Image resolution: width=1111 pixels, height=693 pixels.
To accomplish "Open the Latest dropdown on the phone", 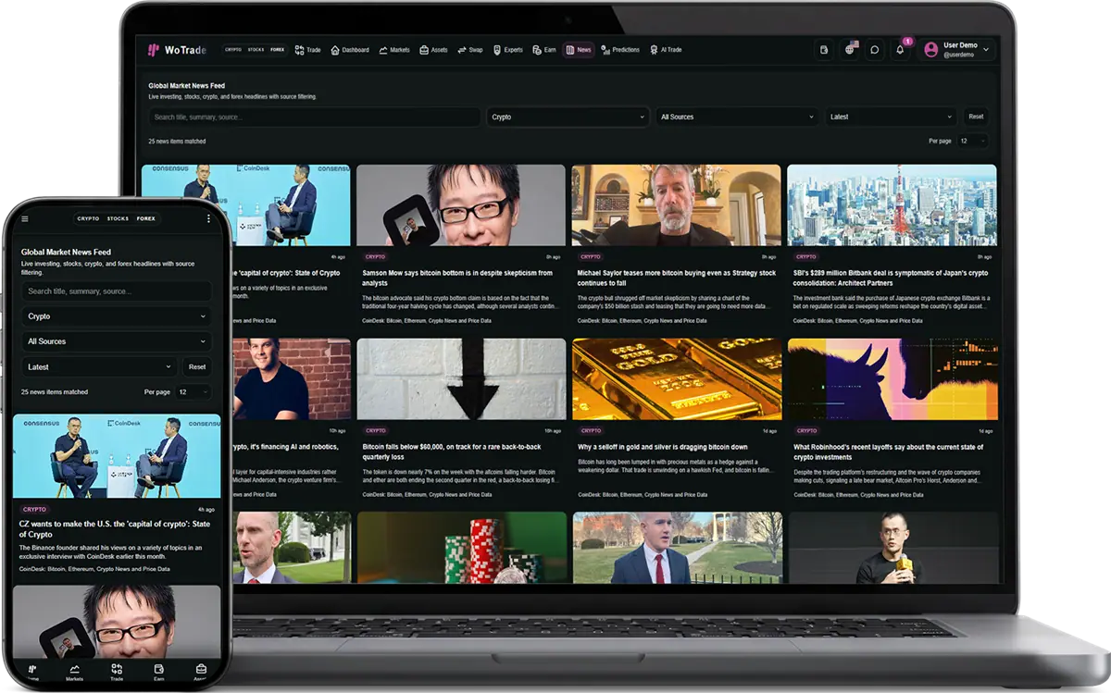I will click(x=99, y=366).
